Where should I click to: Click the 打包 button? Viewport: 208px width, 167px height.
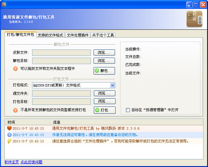pyautogui.click(x=105, y=110)
